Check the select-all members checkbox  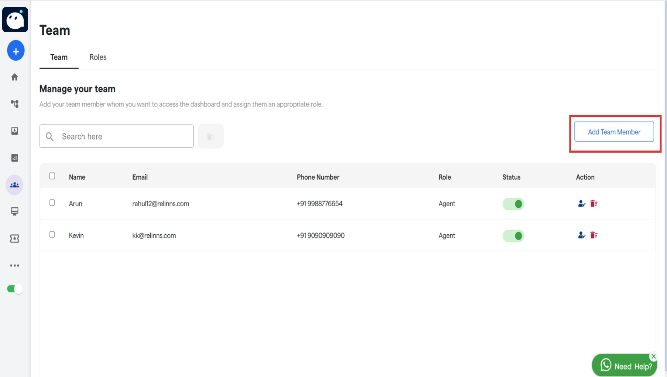pos(52,176)
